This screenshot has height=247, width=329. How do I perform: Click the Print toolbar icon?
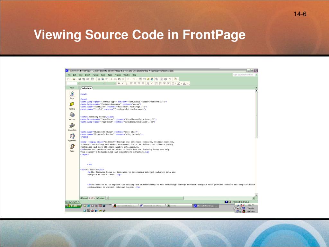pos(99,79)
